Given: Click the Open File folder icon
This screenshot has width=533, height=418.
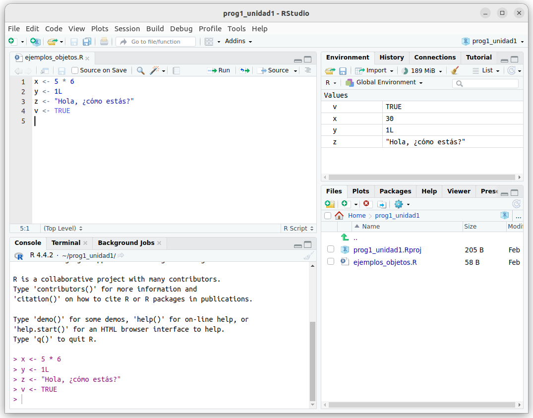Looking at the screenshot, I should pyautogui.click(x=53, y=42).
